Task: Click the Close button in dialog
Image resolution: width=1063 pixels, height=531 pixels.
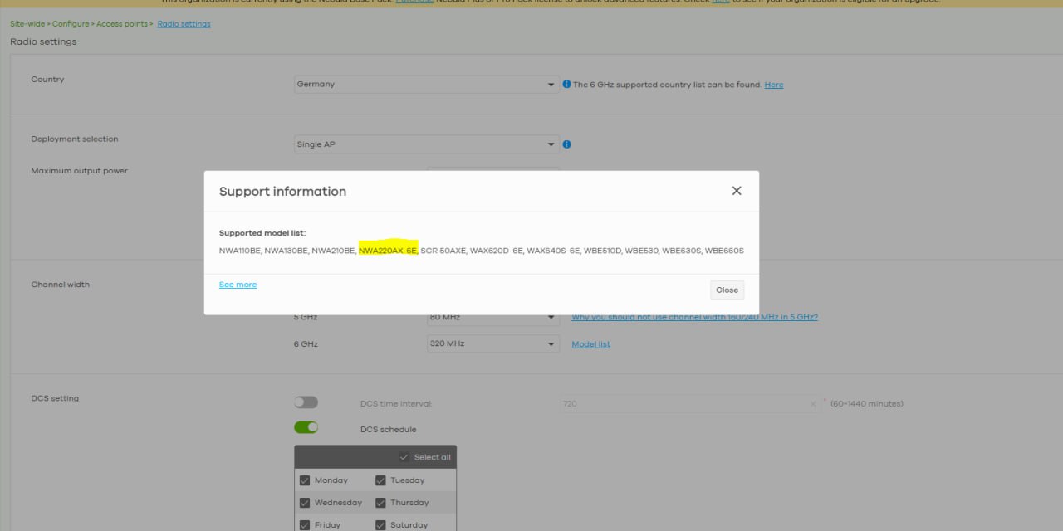Action: click(x=727, y=290)
